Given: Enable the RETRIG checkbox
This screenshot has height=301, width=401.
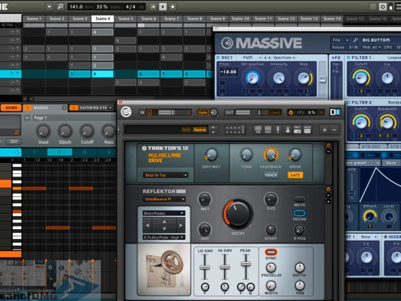Looking at the screenshot, I should click(x=17, y=25).
